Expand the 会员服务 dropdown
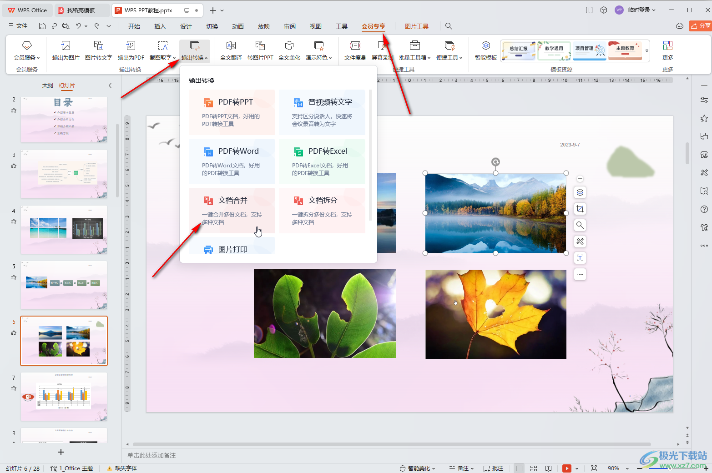This screenshot has width=712, height=473. (x=27, y=58)
